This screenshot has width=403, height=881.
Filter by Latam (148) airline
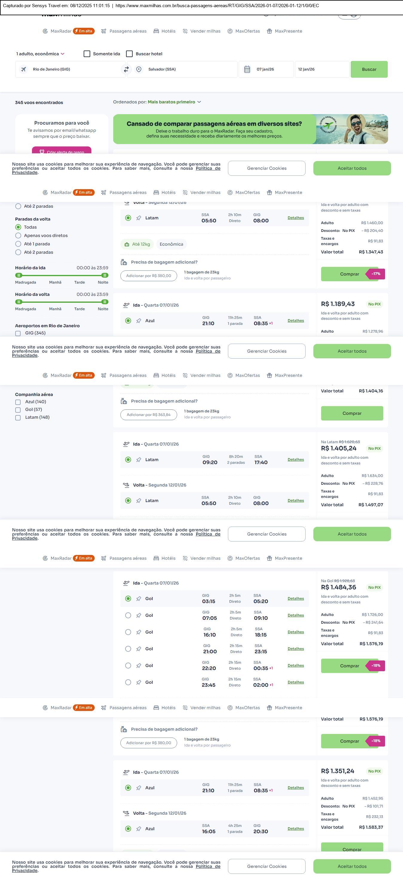tap(18, 417)
